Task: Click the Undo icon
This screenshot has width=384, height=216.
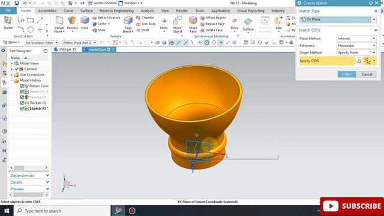Action: coord(25,3)
